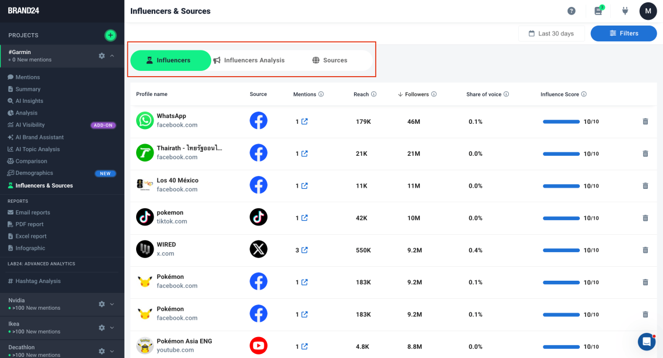Open the help question mark icon
The image size is (663, 358).
coord(572,11)
